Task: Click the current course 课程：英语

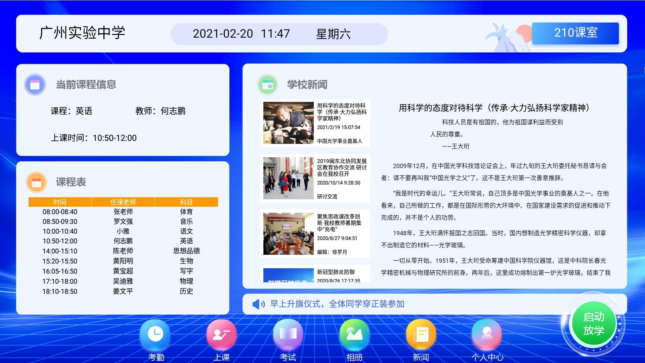Action: point(71,111)
